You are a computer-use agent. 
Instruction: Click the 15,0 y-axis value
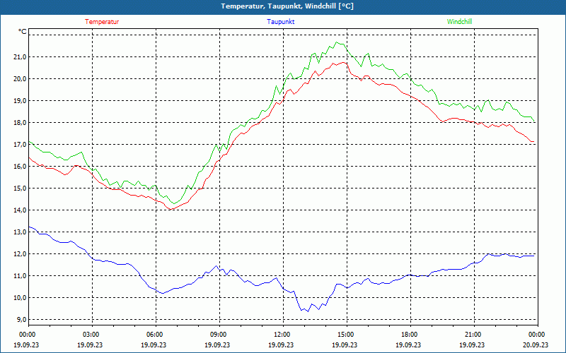coord(21,189)
